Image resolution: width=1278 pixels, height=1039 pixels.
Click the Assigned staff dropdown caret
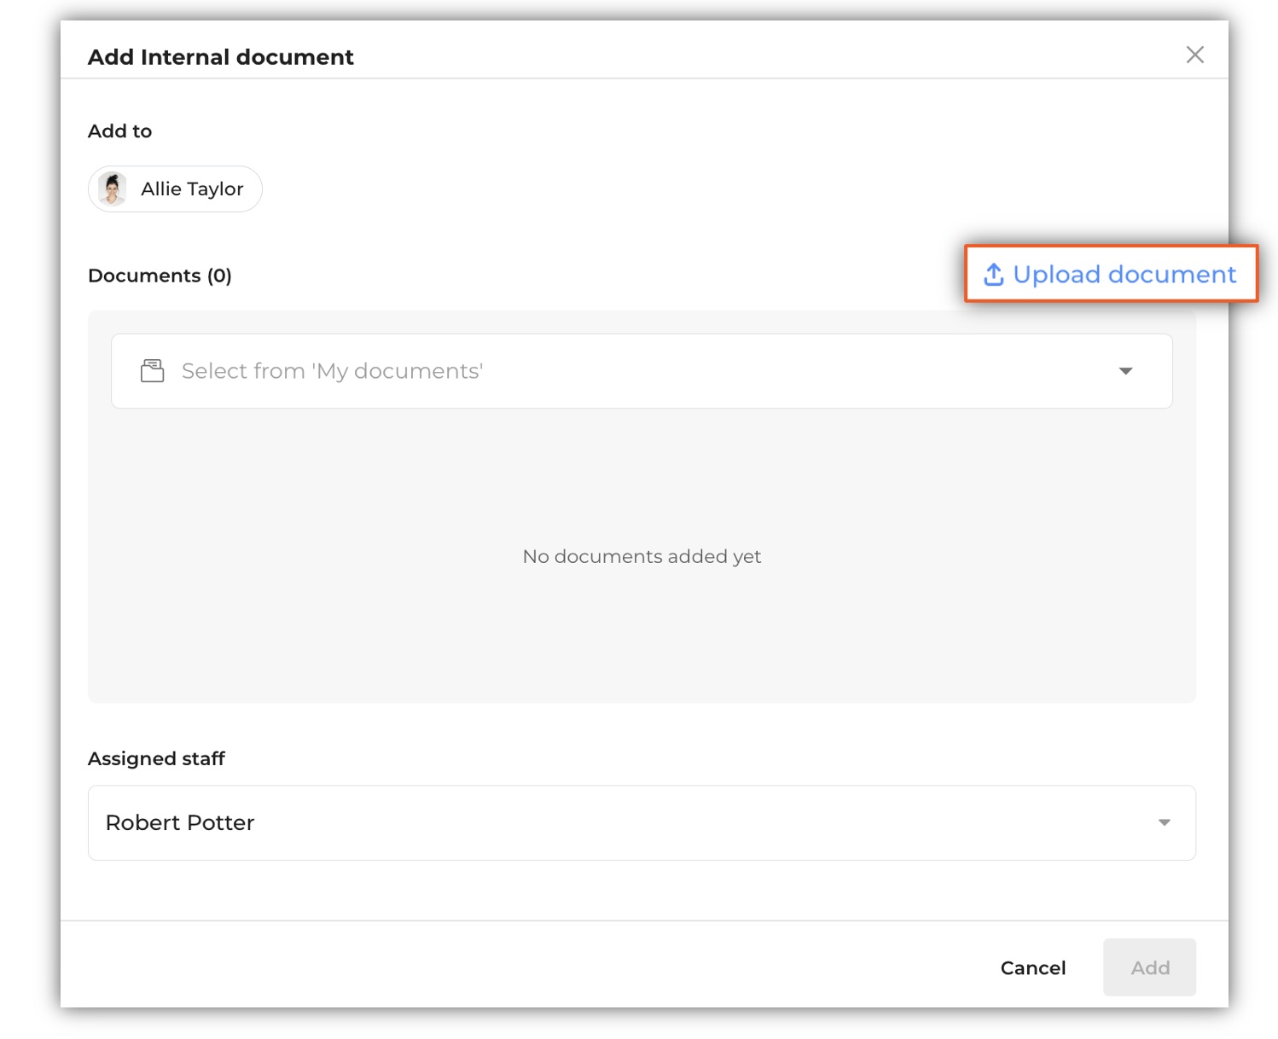(1164, 822)
